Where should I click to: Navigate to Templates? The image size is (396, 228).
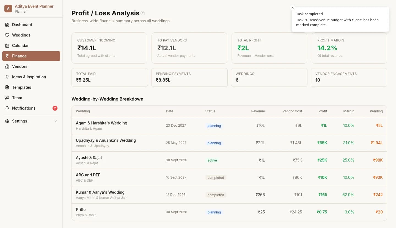click(31, 87)
